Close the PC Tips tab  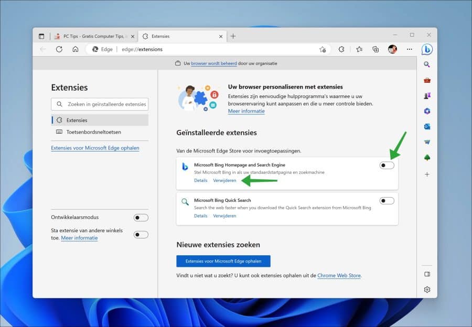pyautogui.click(x=133, y=36)
